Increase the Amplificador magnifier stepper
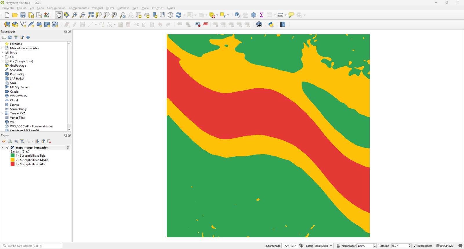 point(375,245)
